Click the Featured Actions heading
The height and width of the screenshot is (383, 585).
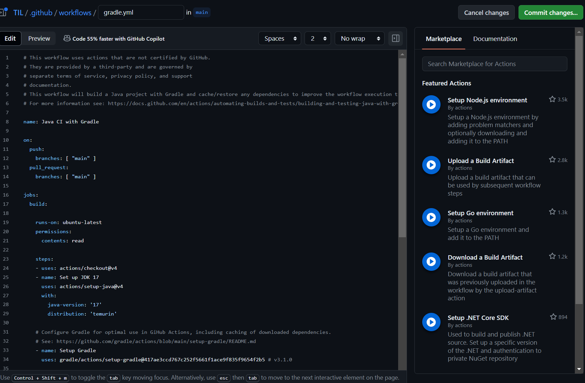(446, 83)
